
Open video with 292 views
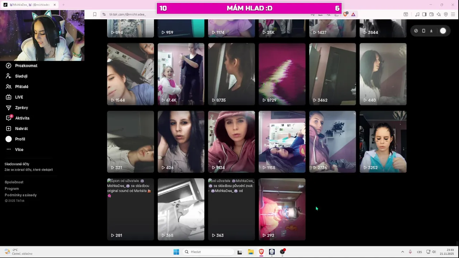(x=282, y=209)
